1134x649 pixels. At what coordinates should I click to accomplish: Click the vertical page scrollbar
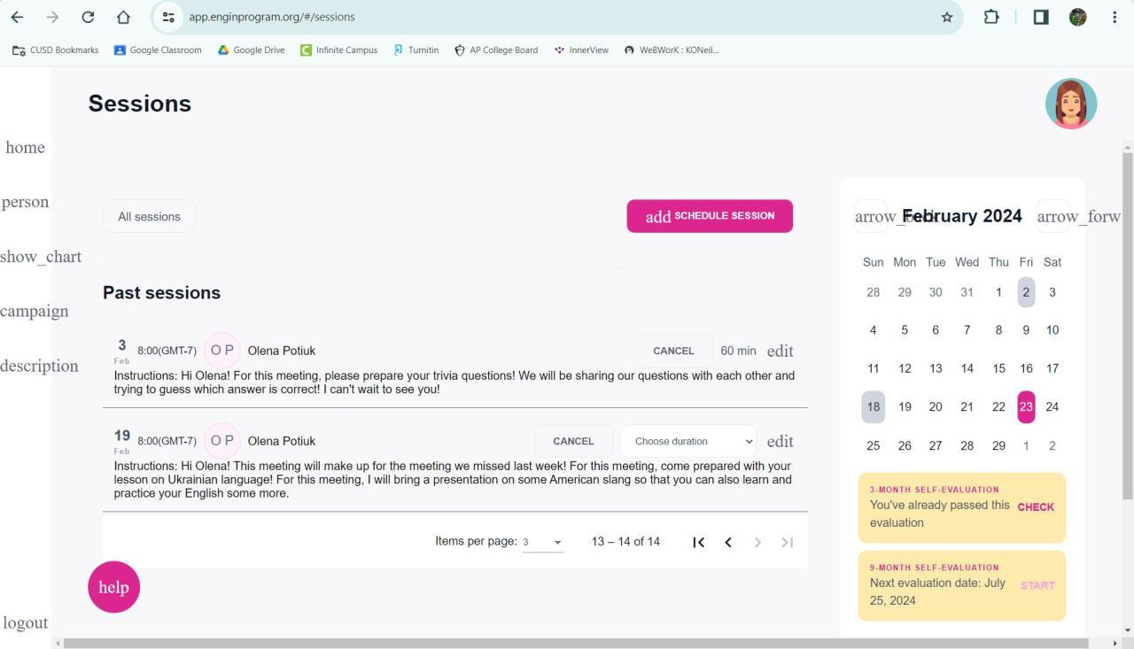click(1127, 325)
